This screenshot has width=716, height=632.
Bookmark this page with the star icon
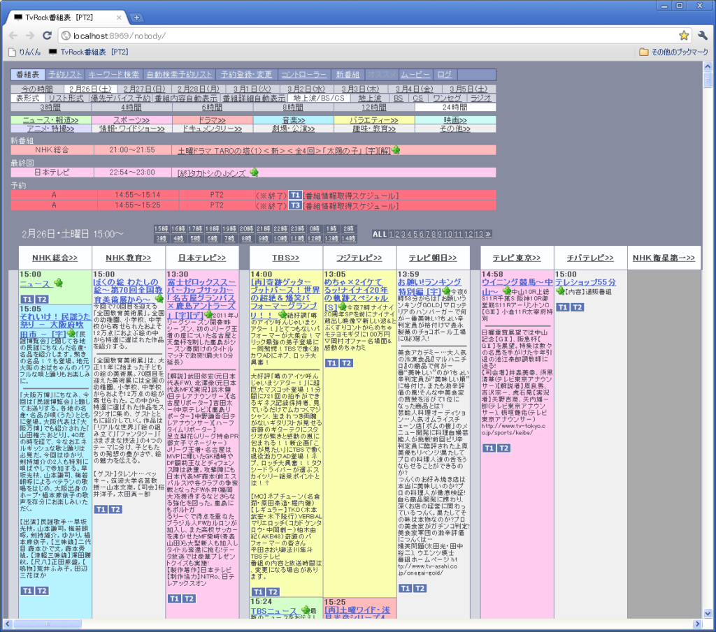pyautogui.click(x=683, y=36)
